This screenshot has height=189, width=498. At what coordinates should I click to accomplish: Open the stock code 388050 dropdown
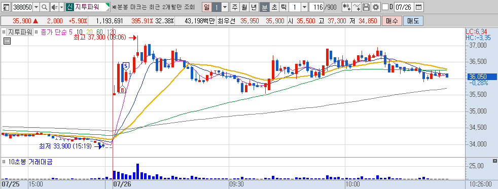click(x=36, y=7)
